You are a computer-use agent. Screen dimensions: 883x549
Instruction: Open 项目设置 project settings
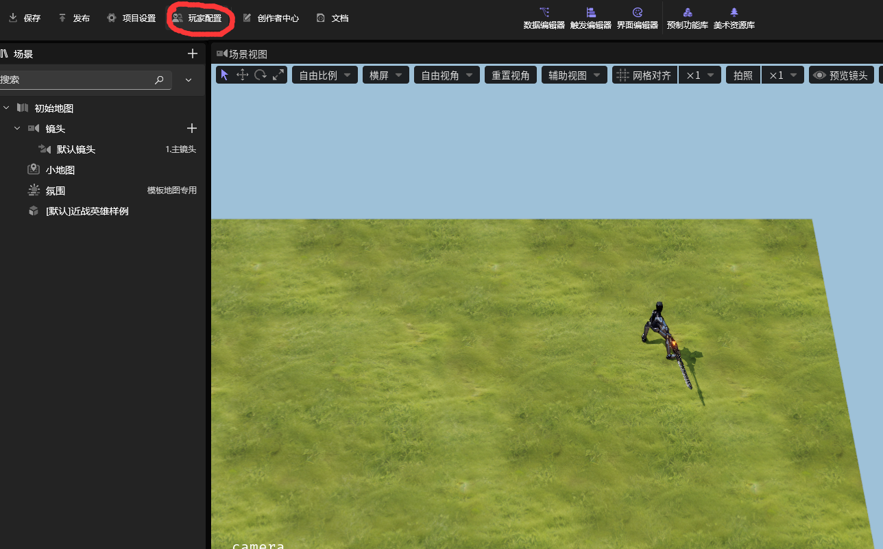click(x=132, y=19)
